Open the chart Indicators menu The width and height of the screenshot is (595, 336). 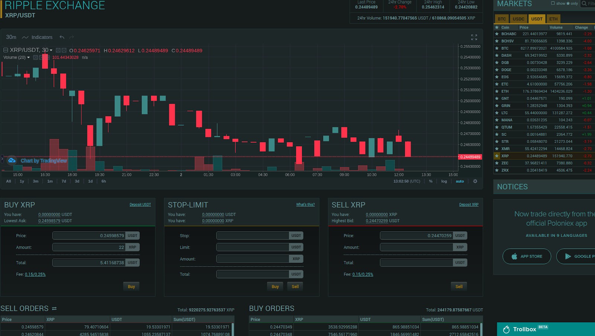pyautogui.click(x=37, y=37)
